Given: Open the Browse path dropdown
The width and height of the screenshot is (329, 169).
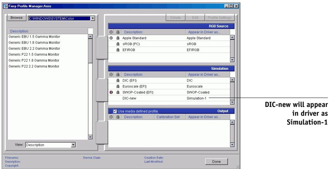Looking at the screenshot, I should [x=93, y=18].
